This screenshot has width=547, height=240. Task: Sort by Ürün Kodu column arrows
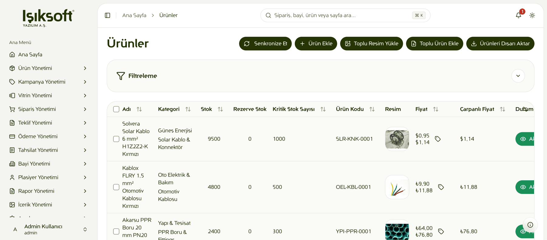tap(372, 109)
